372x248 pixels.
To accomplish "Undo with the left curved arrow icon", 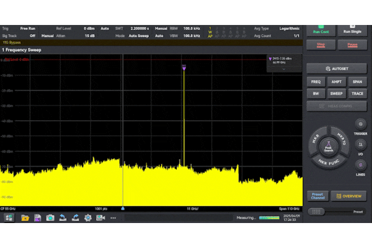I will (63, 218).
